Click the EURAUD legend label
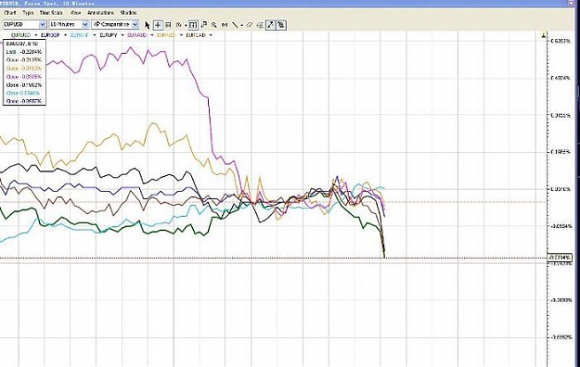Image resolution: width=580 pixels, height=367 pixels. coord(137,35)
